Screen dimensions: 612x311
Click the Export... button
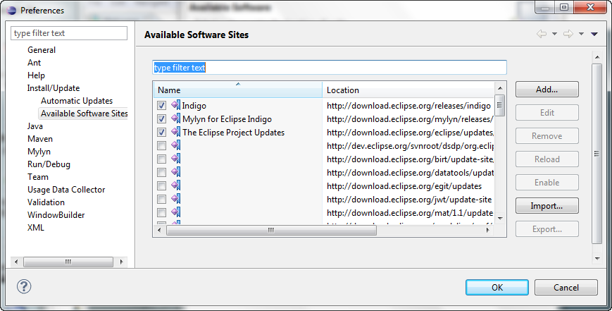click(547, 229)
